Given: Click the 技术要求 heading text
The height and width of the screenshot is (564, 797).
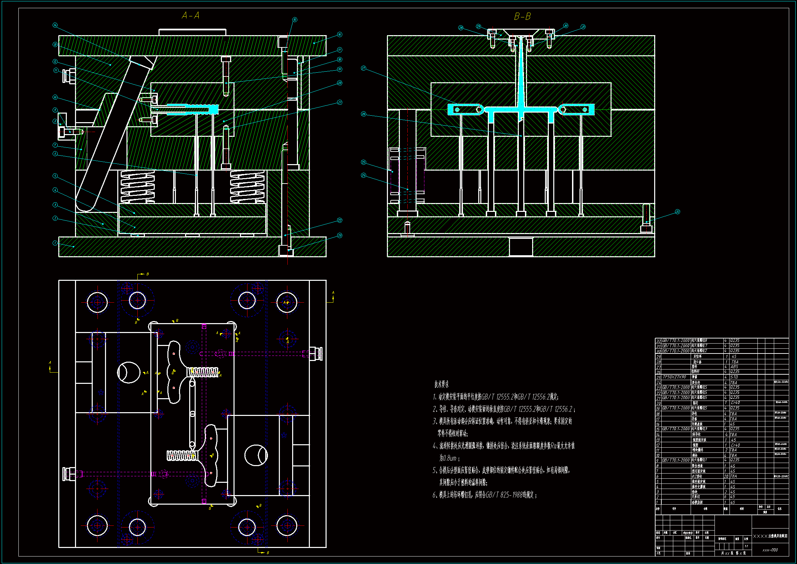Looking at the screenshot, I should coord(441,384).
